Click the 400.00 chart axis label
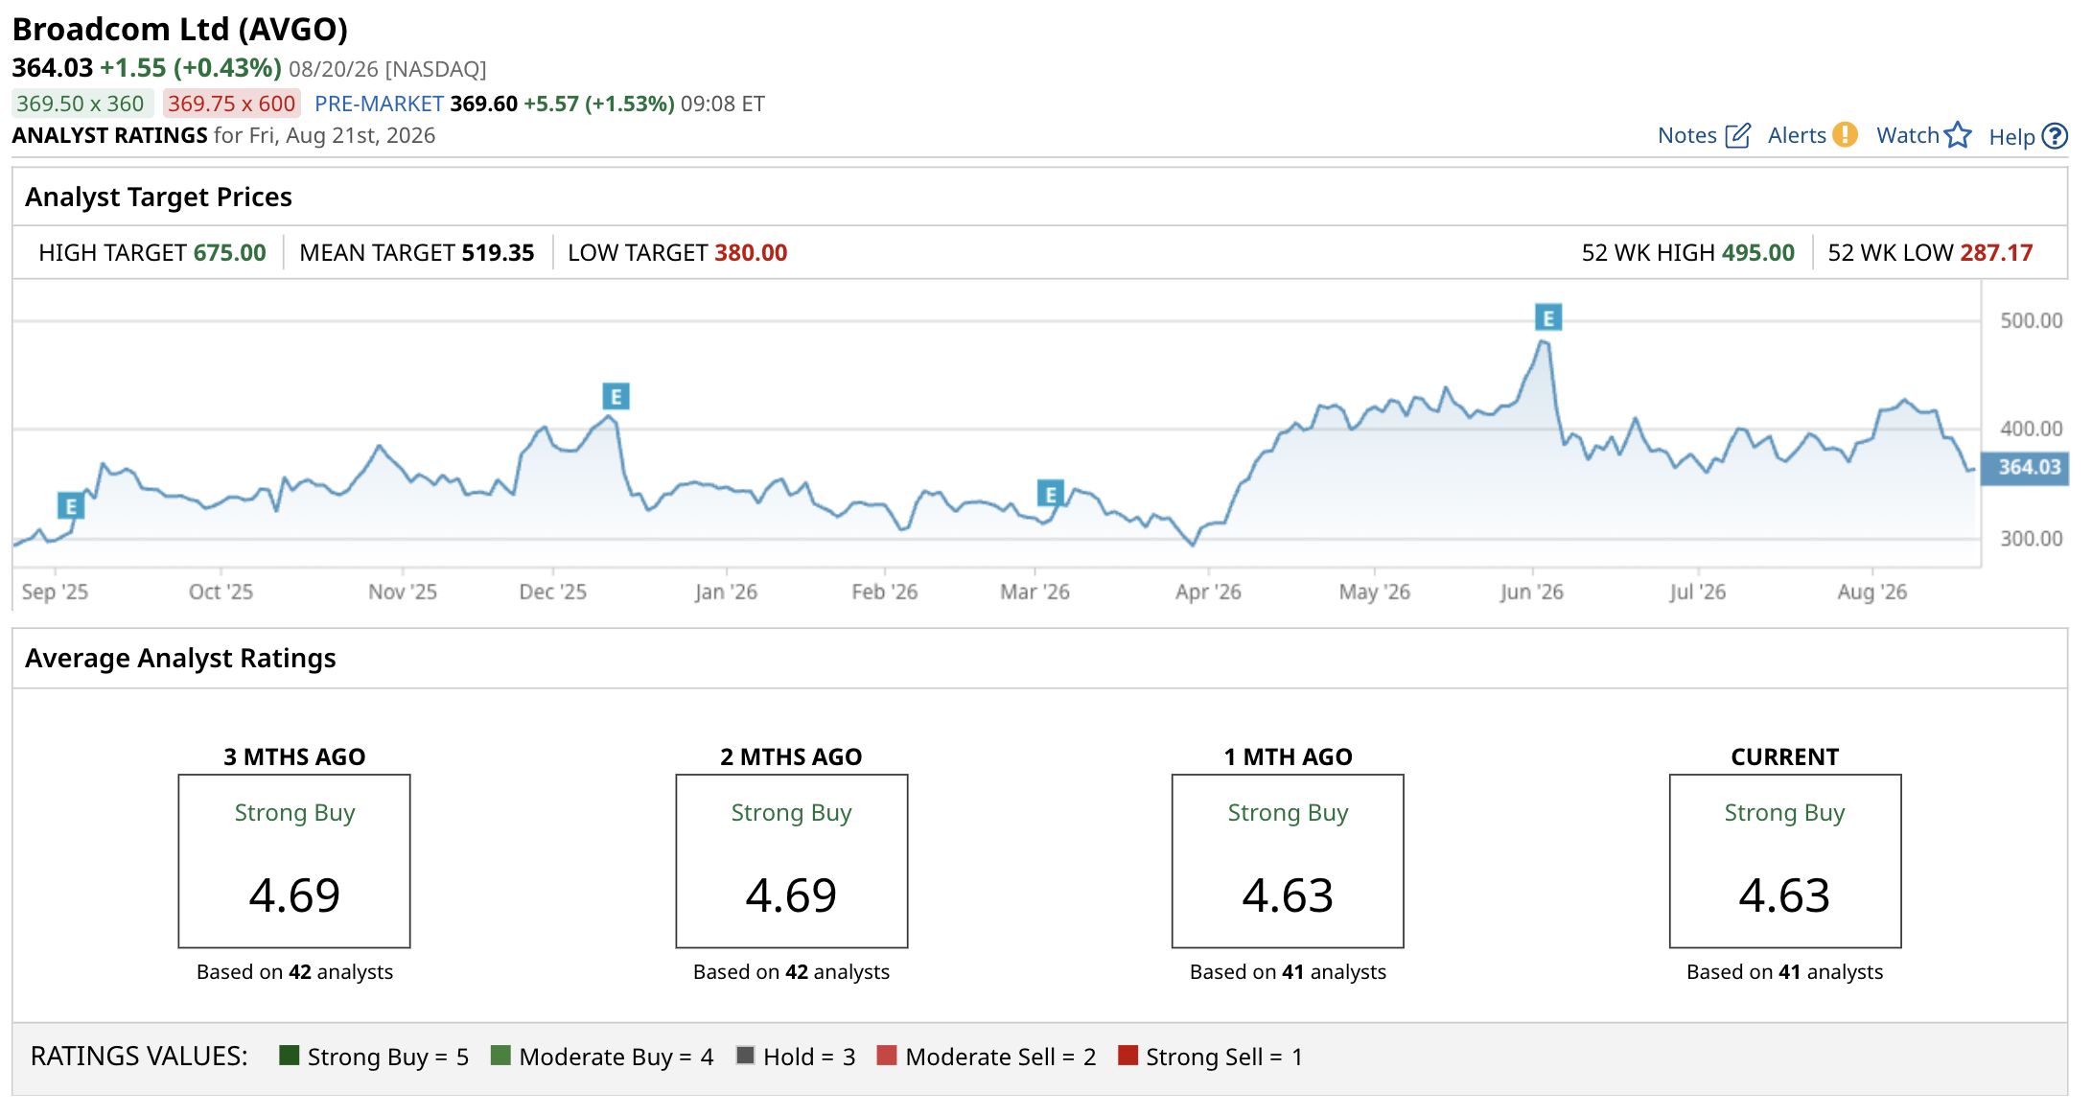This screenshot has height=1116, width=2092. 2031,429
